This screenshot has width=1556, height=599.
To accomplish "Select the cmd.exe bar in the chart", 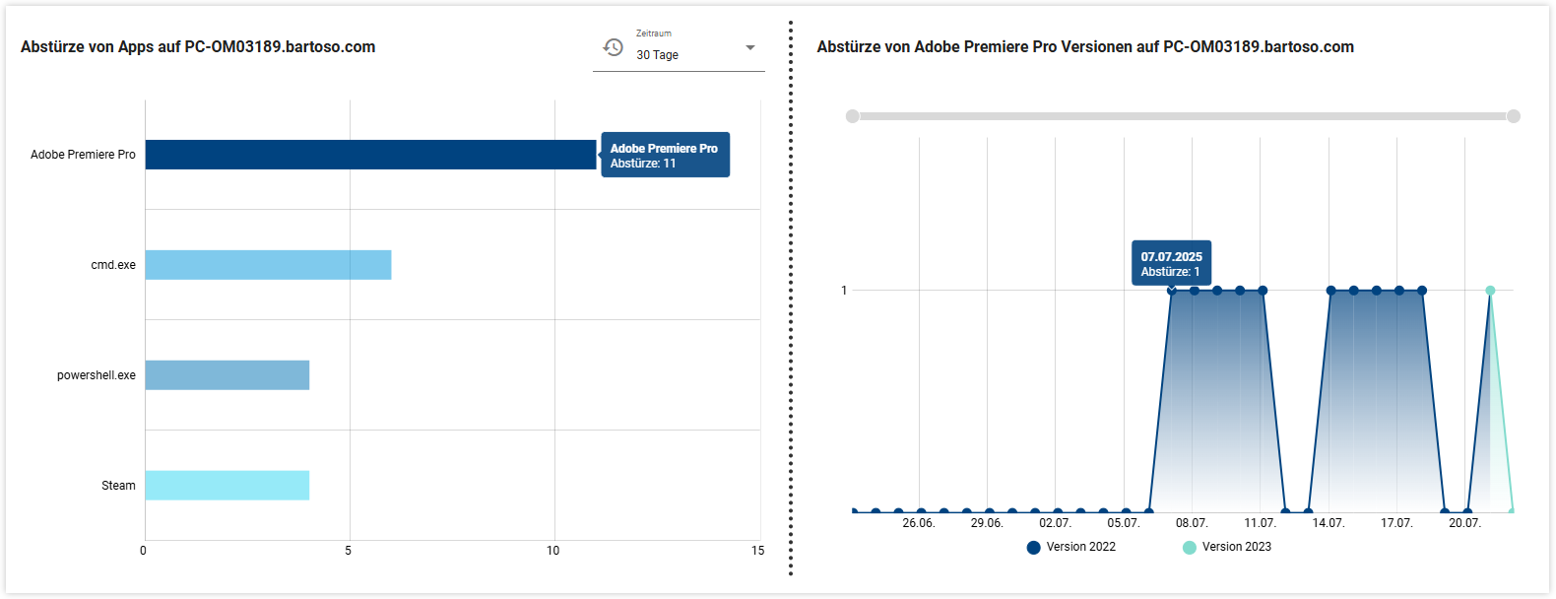I will (268, 265).
